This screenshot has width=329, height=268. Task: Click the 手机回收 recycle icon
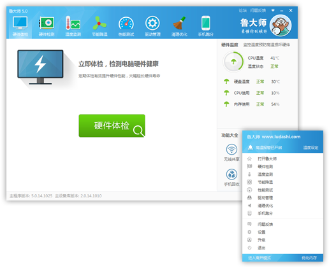[x=231, y=174]
